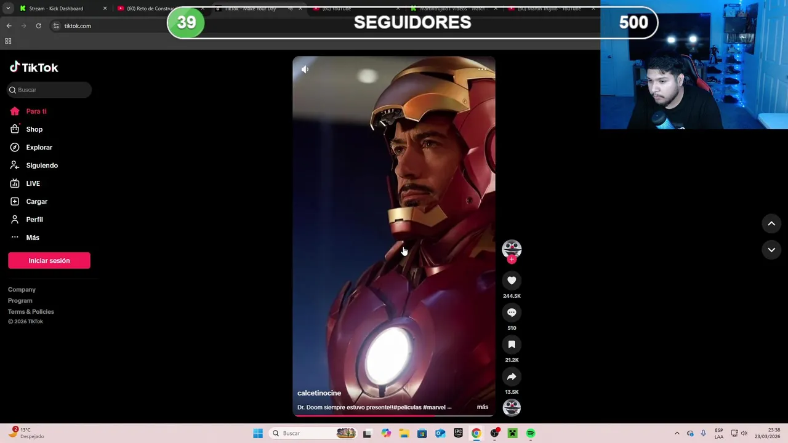Open Chrome's tab search dropdown
This screenshot has width=788, height=443.
[8, 9]
